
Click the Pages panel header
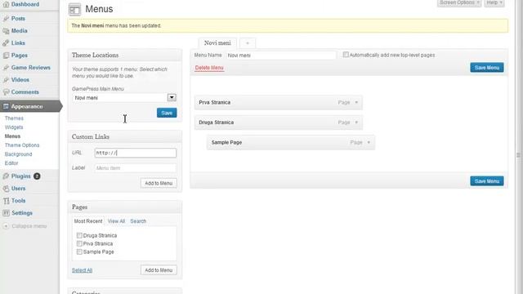[x=125, y=207]
